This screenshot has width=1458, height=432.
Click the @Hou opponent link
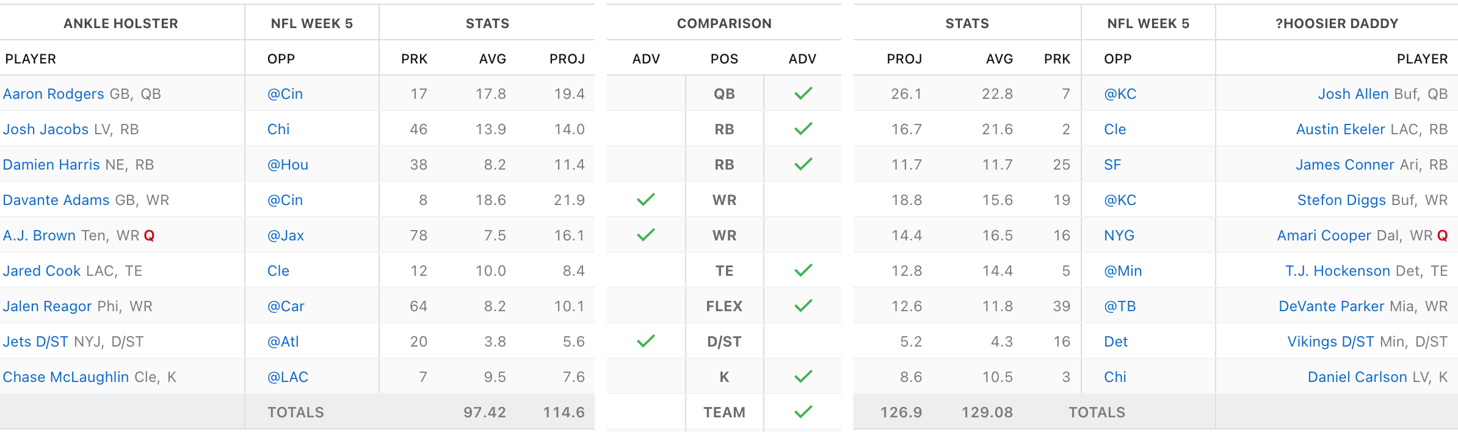click(x=288, y=165)
